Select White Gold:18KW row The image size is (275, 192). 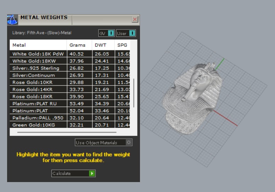pyautogui.click(x=70, y=61)
